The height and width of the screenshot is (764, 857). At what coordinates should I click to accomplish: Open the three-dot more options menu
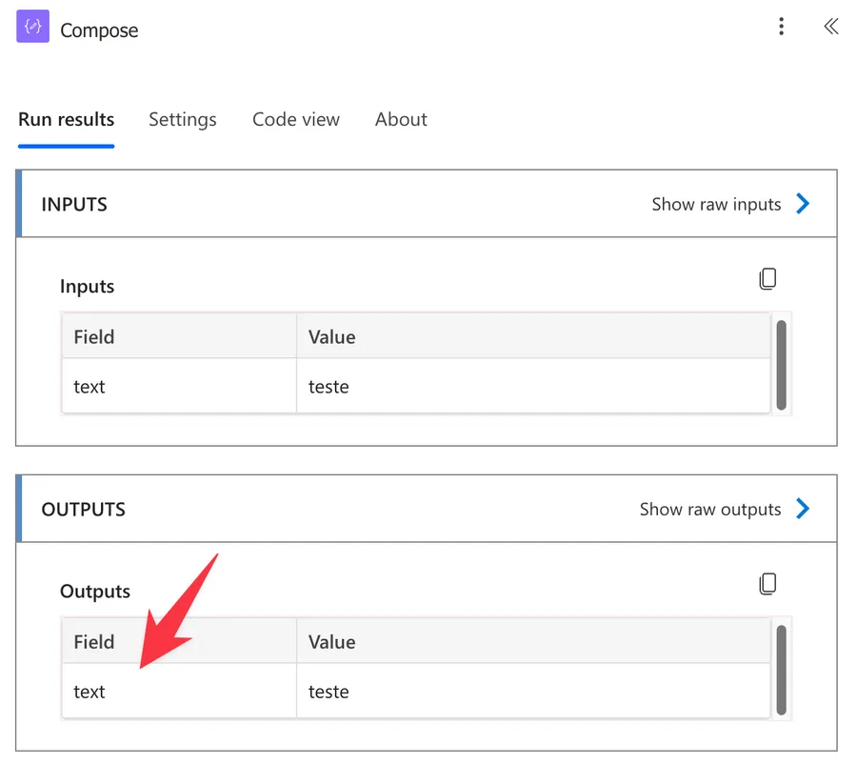pos(781,27)
